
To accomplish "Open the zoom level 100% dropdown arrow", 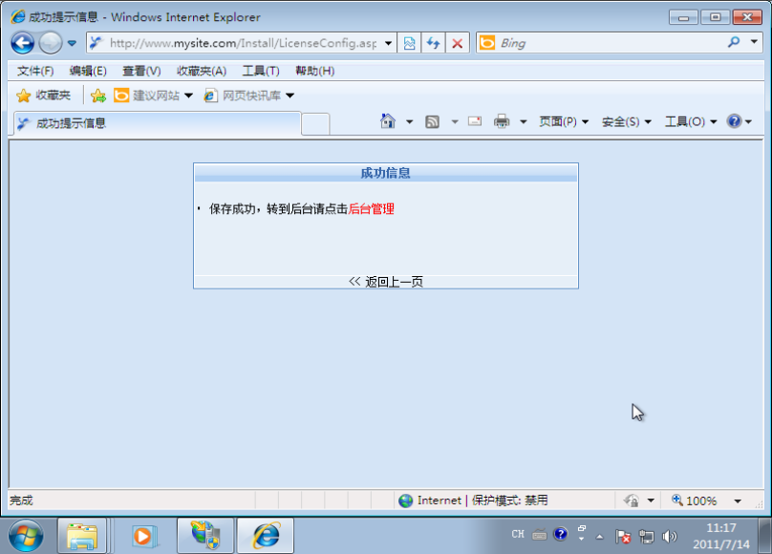I will coord(738,501).
